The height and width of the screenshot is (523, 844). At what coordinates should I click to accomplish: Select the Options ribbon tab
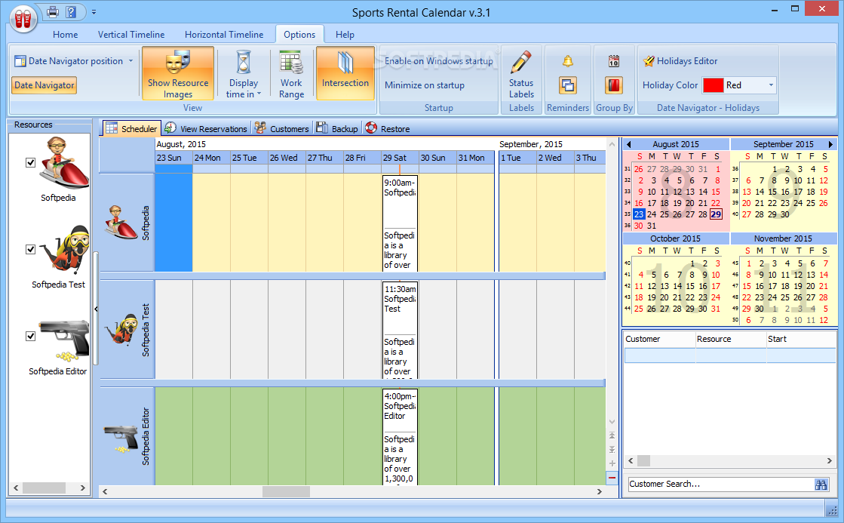pyautogui.click(x=299, y=35)
